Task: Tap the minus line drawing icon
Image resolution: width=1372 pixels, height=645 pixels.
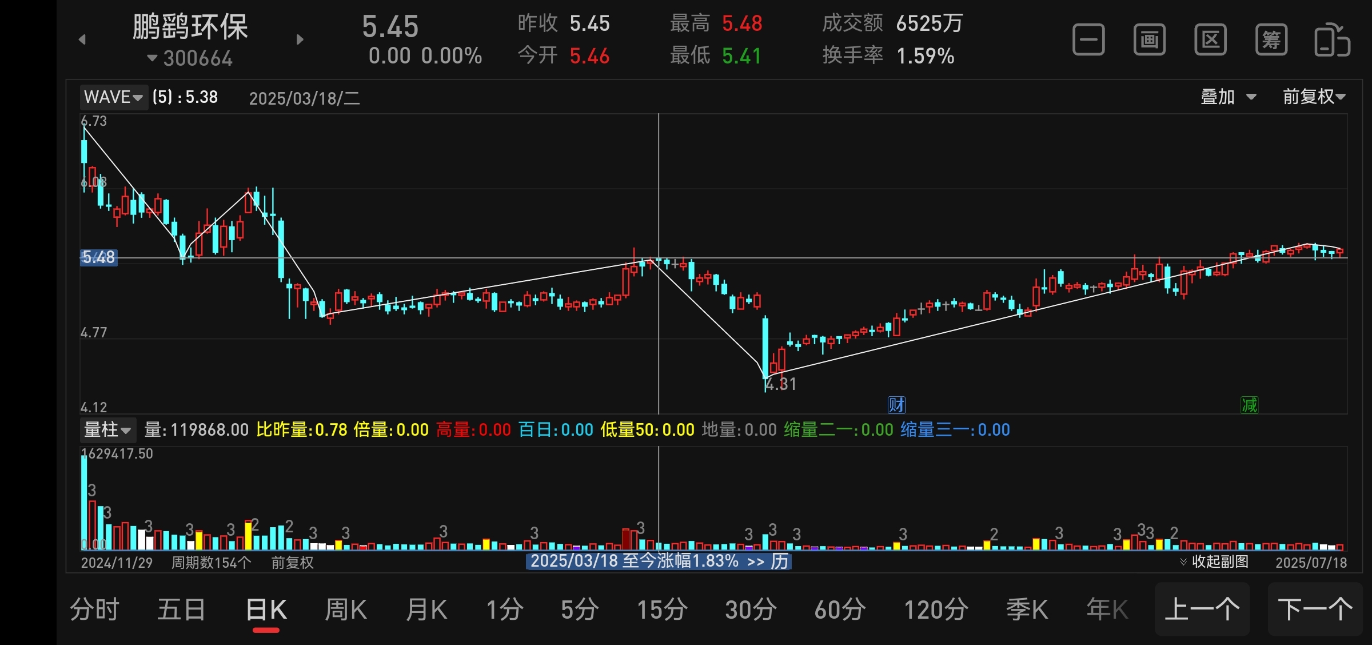Action: (x=1088, y=40)
